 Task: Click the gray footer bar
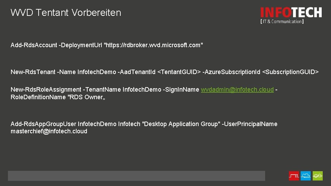tap(137, 176)
